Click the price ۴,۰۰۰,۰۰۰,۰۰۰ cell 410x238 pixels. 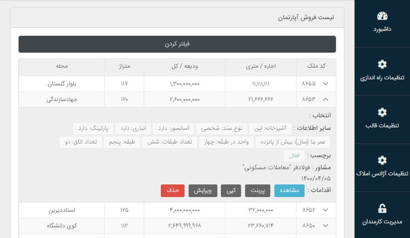click(185, 210)
